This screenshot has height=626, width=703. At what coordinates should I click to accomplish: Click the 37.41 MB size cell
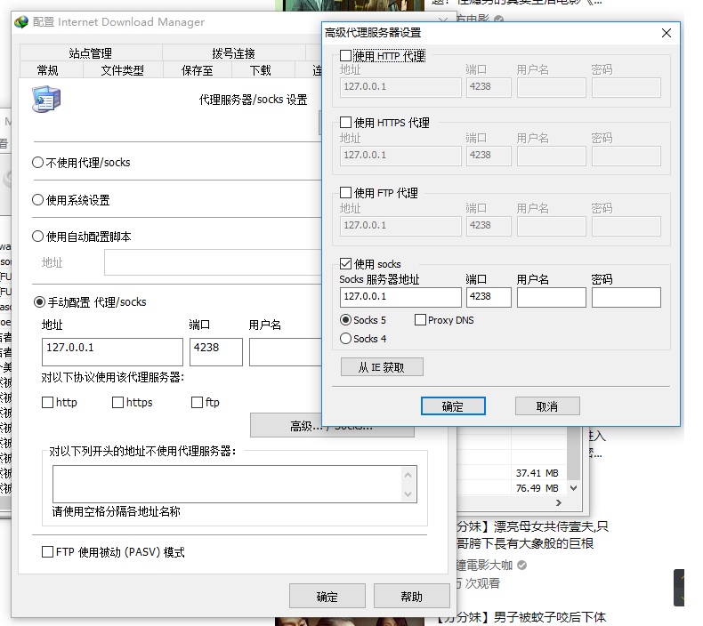(537, 473)
